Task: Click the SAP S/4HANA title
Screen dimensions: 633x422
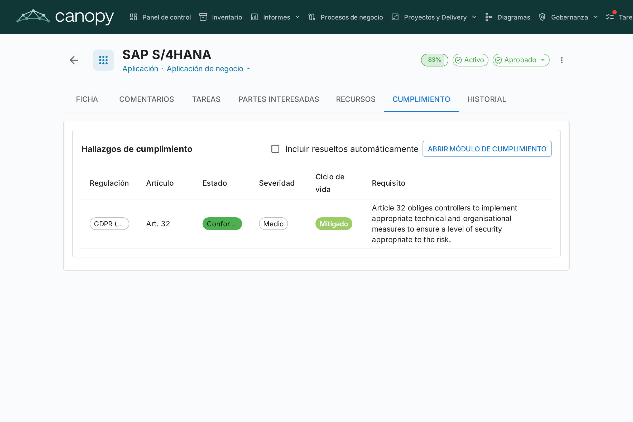Action: click(167, 55)
